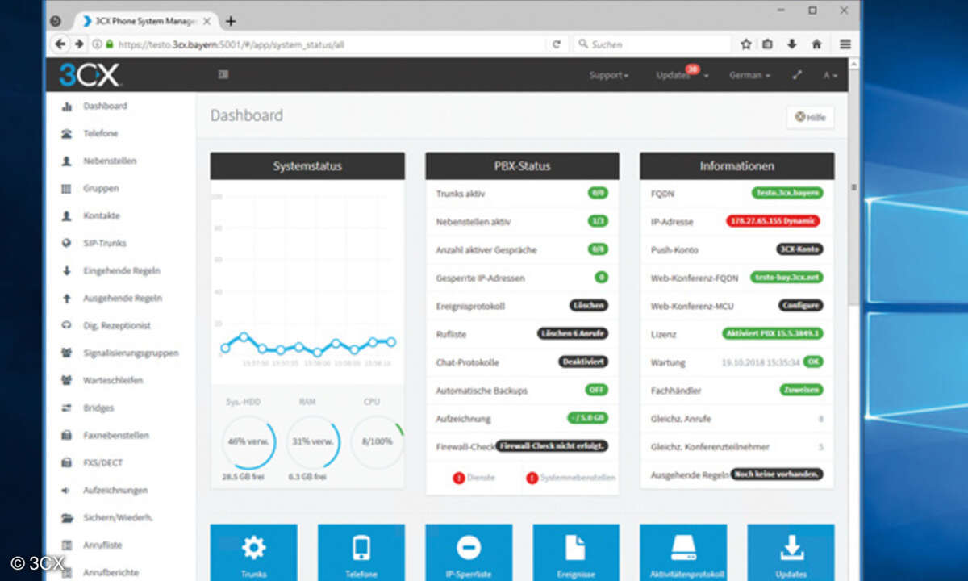Open the Firefox hamburger menu
The image size is (968, 581).
coord(845,44)
